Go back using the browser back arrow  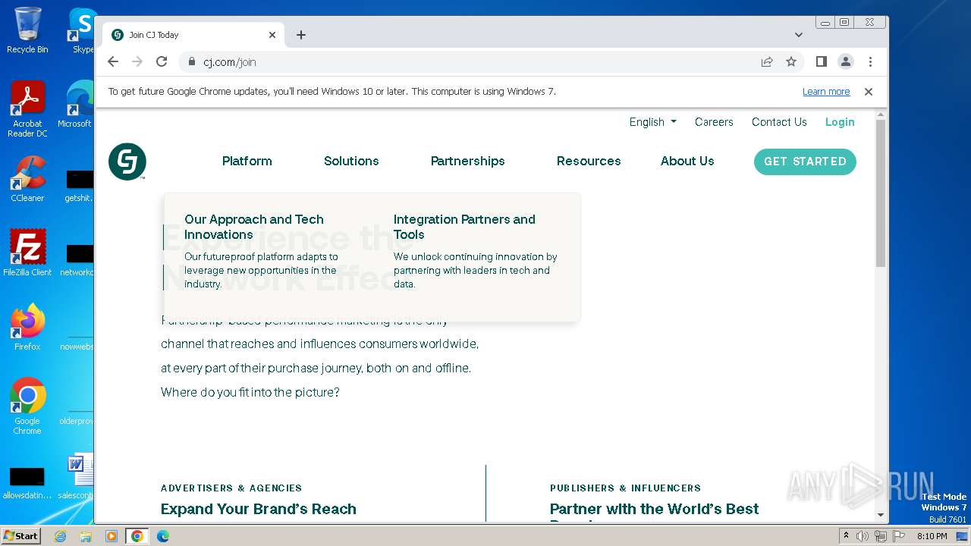(x=113, y=61)
